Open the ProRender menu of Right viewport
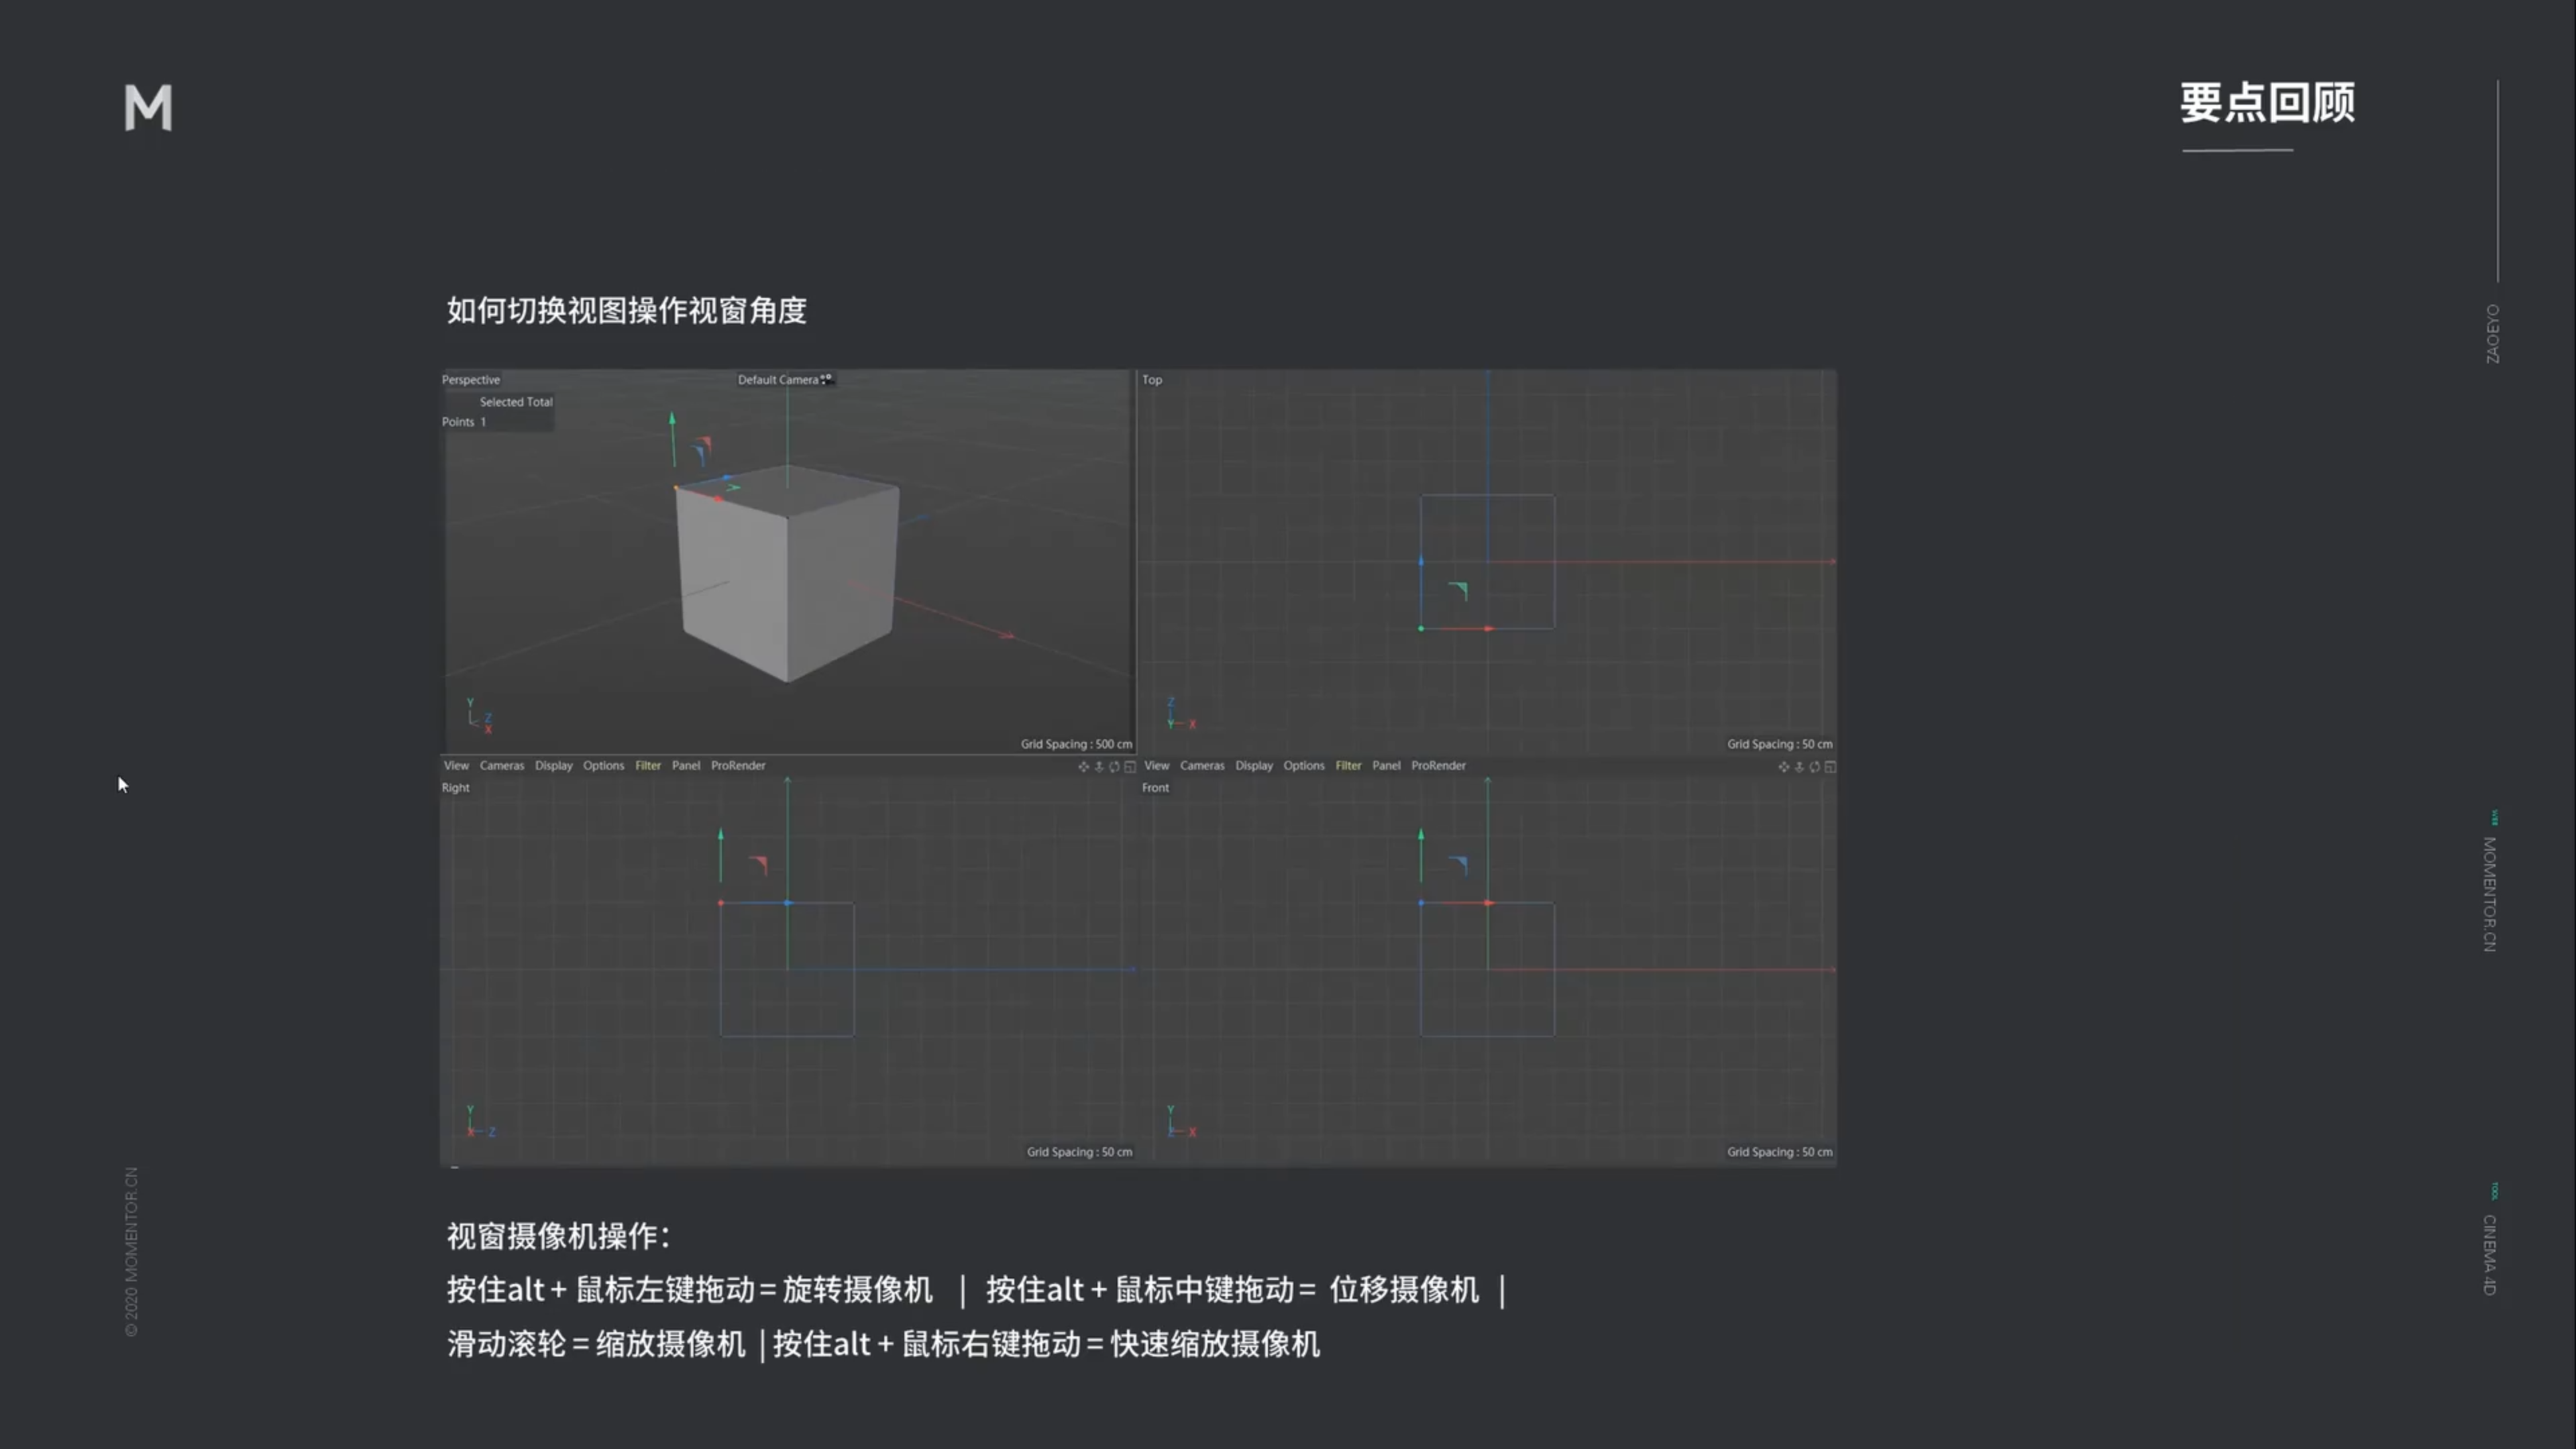Image resolution: width=2576 pixels, height=1449 pixels. coord(738,766)
